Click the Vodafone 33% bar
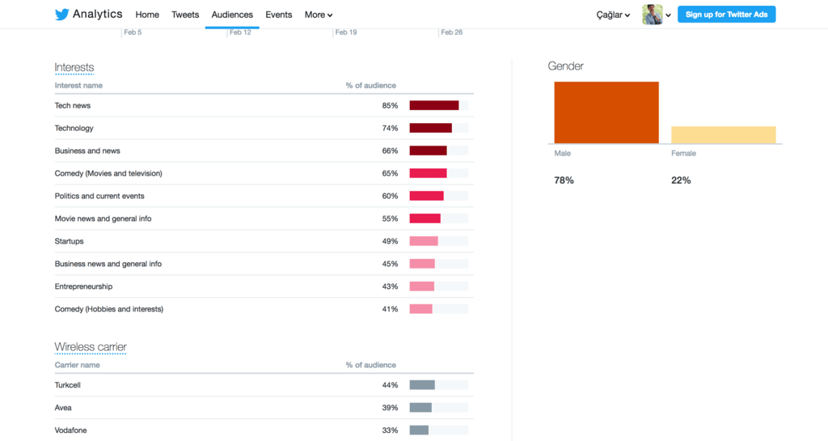This screenshot has height=441, width=828. [x=419, y=430]
